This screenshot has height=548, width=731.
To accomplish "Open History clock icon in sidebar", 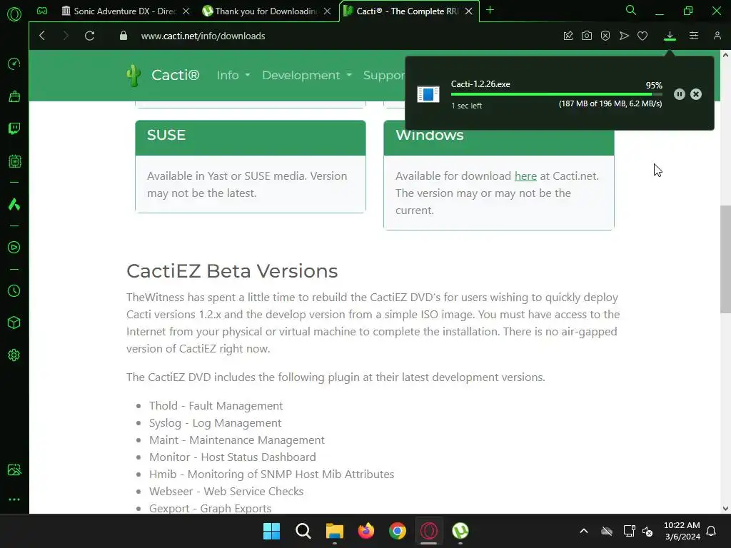I will click(14, 291).
